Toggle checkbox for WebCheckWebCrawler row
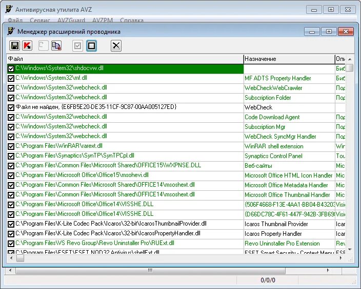Image resolution: width=361 pixels, height=289 pixels. tap(11, 88)
